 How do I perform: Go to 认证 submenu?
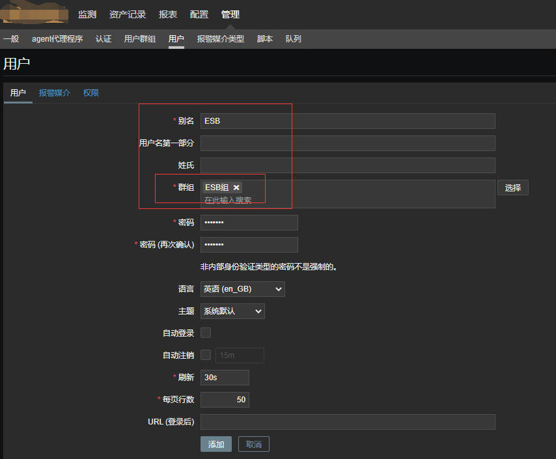(x=104, y=38)
